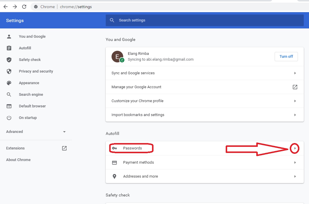Click the browser window icon for Default browser
The height and width of the screenshot is (204, 309).
click(x=9, y=106)
